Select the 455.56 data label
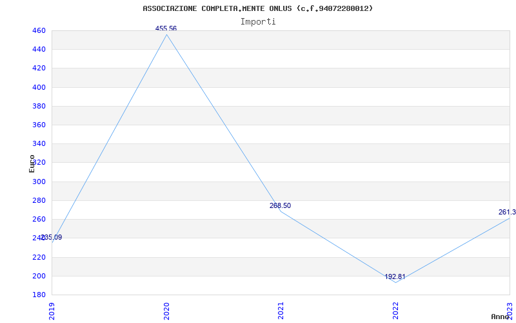 [166, 28]
